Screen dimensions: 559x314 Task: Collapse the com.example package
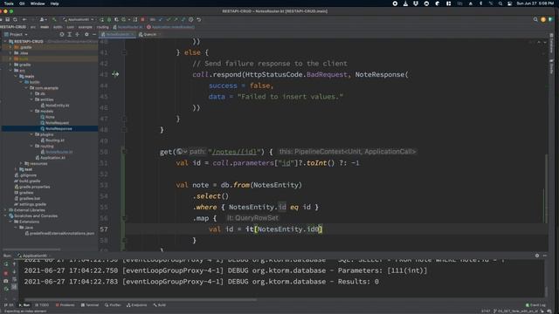(x=26, y=88)
